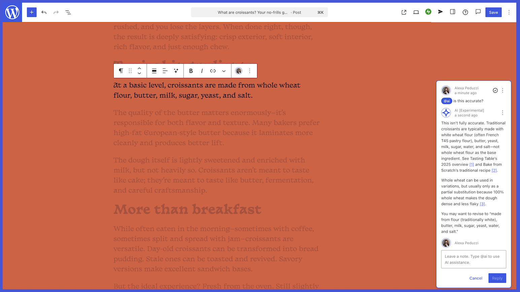Viewport: 520px width, 292px height.
Task: Open editor options menu beside Save
Action: pos(509,12)
